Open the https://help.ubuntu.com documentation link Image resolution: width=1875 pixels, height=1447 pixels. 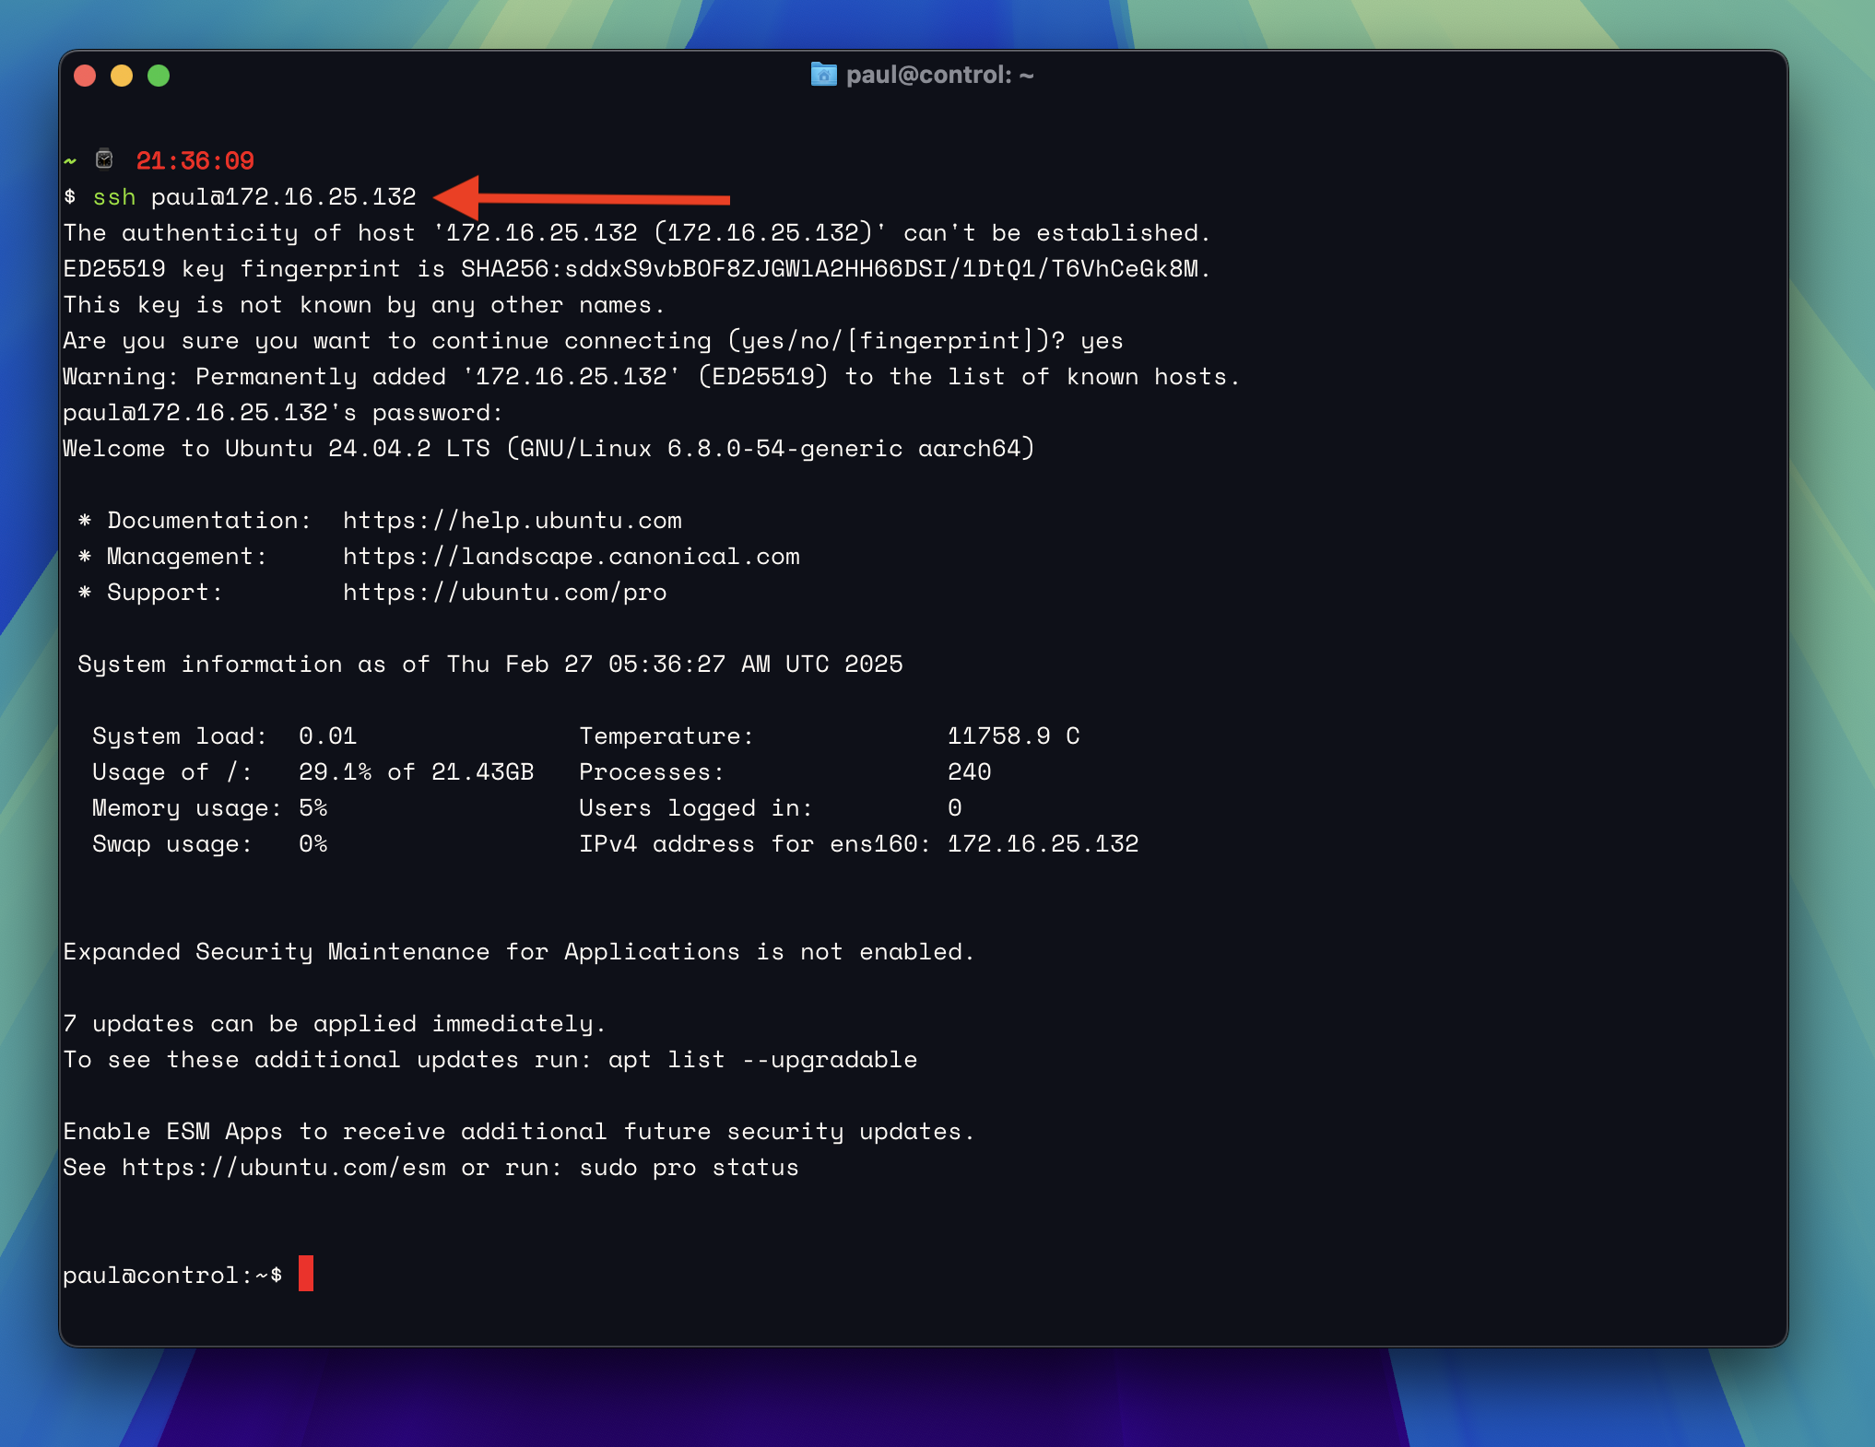tap(512, 520)
